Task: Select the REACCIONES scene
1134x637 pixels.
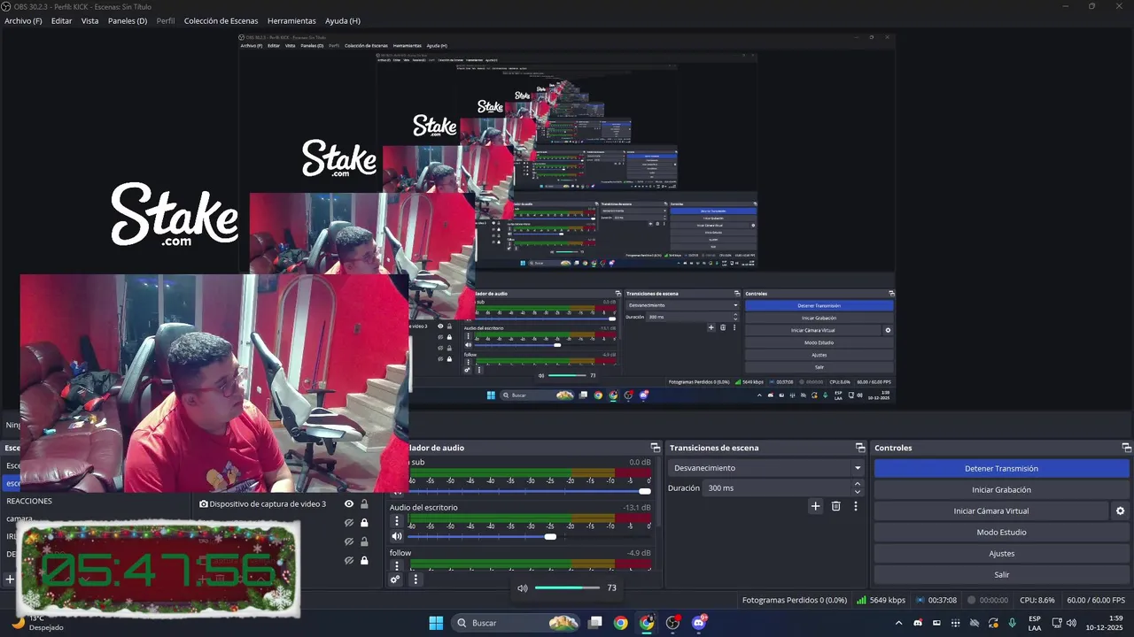Action: click(29, 501)
